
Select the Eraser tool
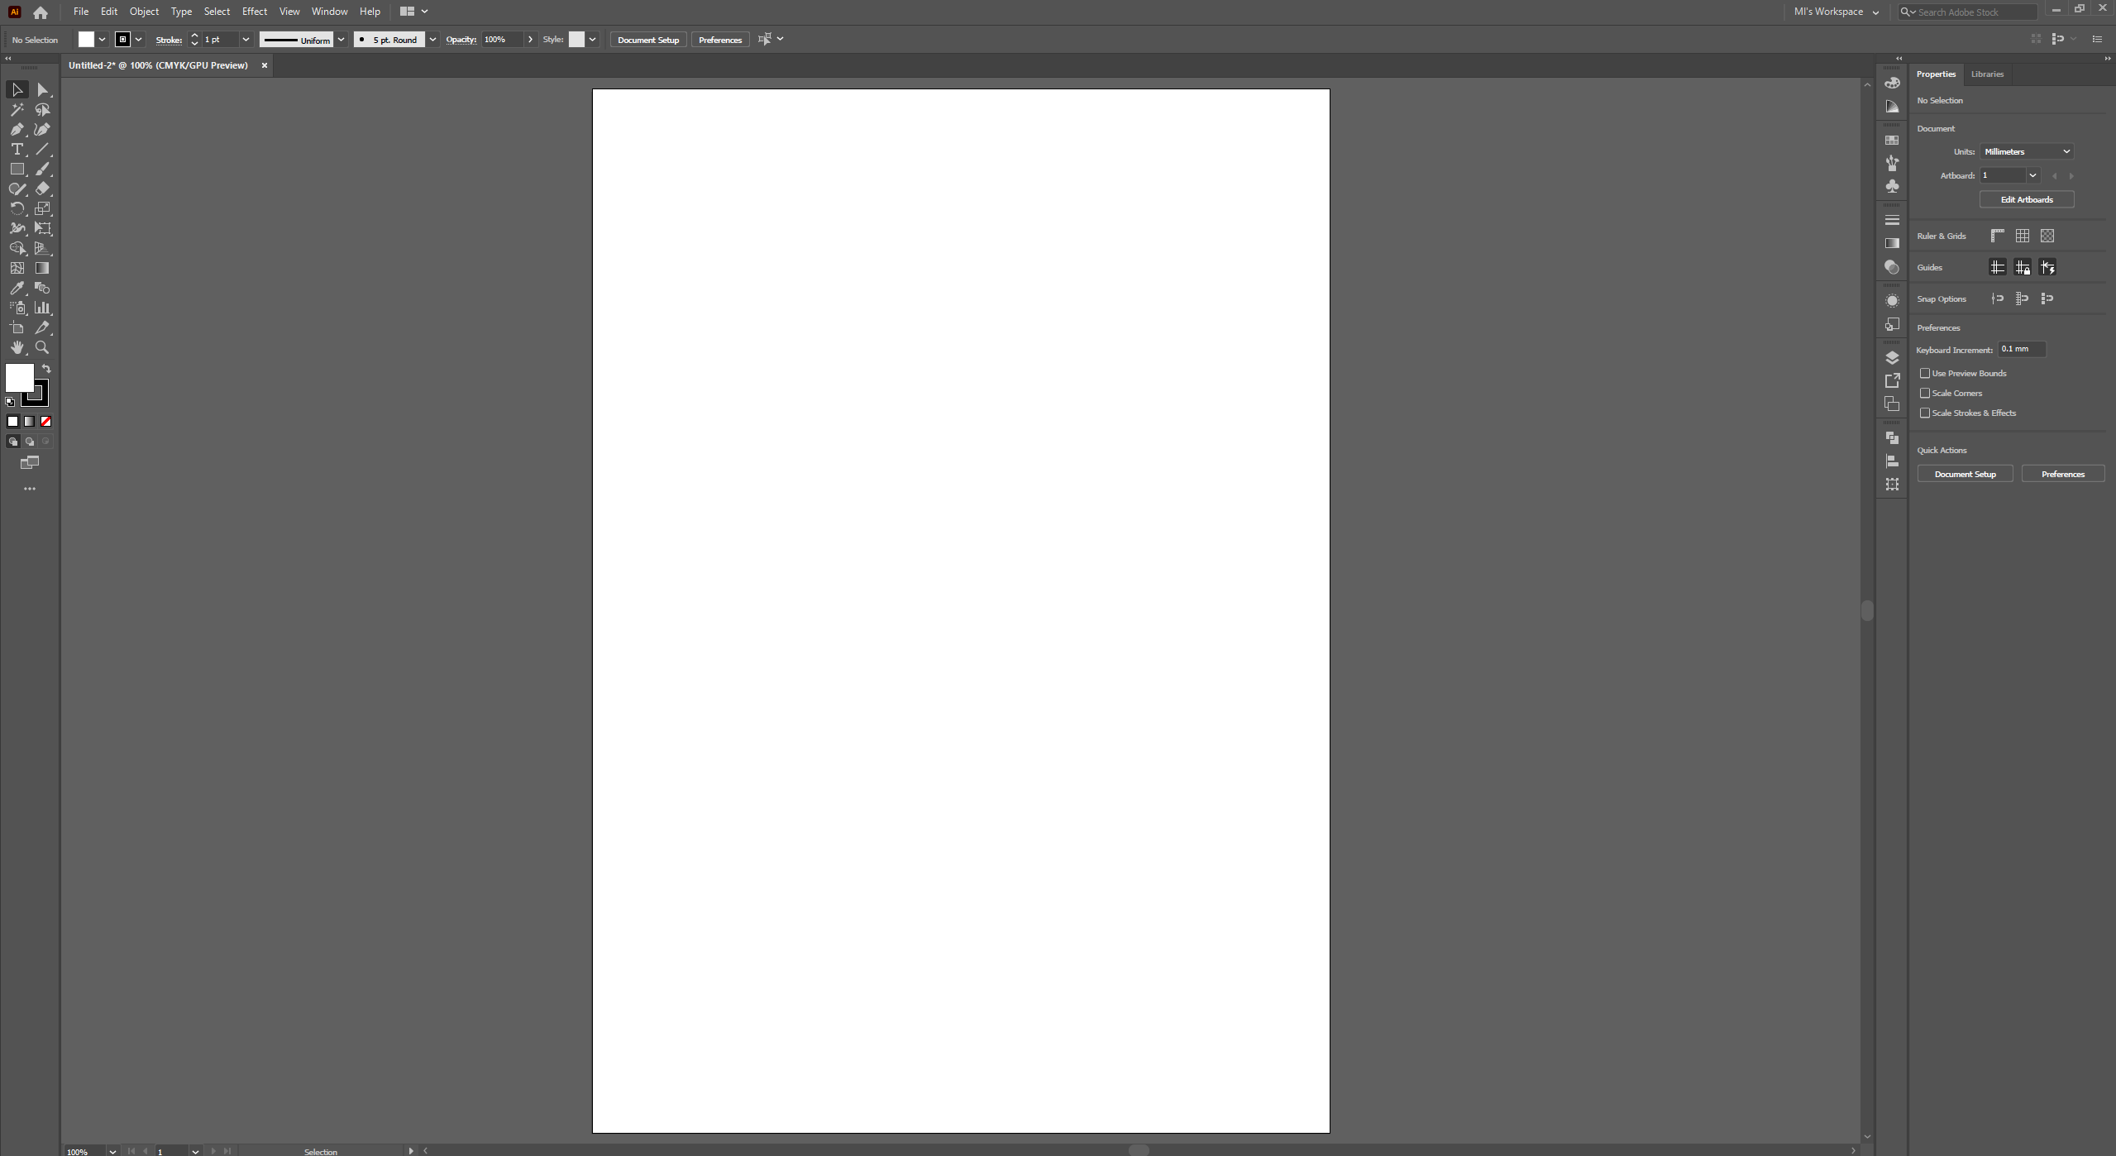[x=43, y=189]
